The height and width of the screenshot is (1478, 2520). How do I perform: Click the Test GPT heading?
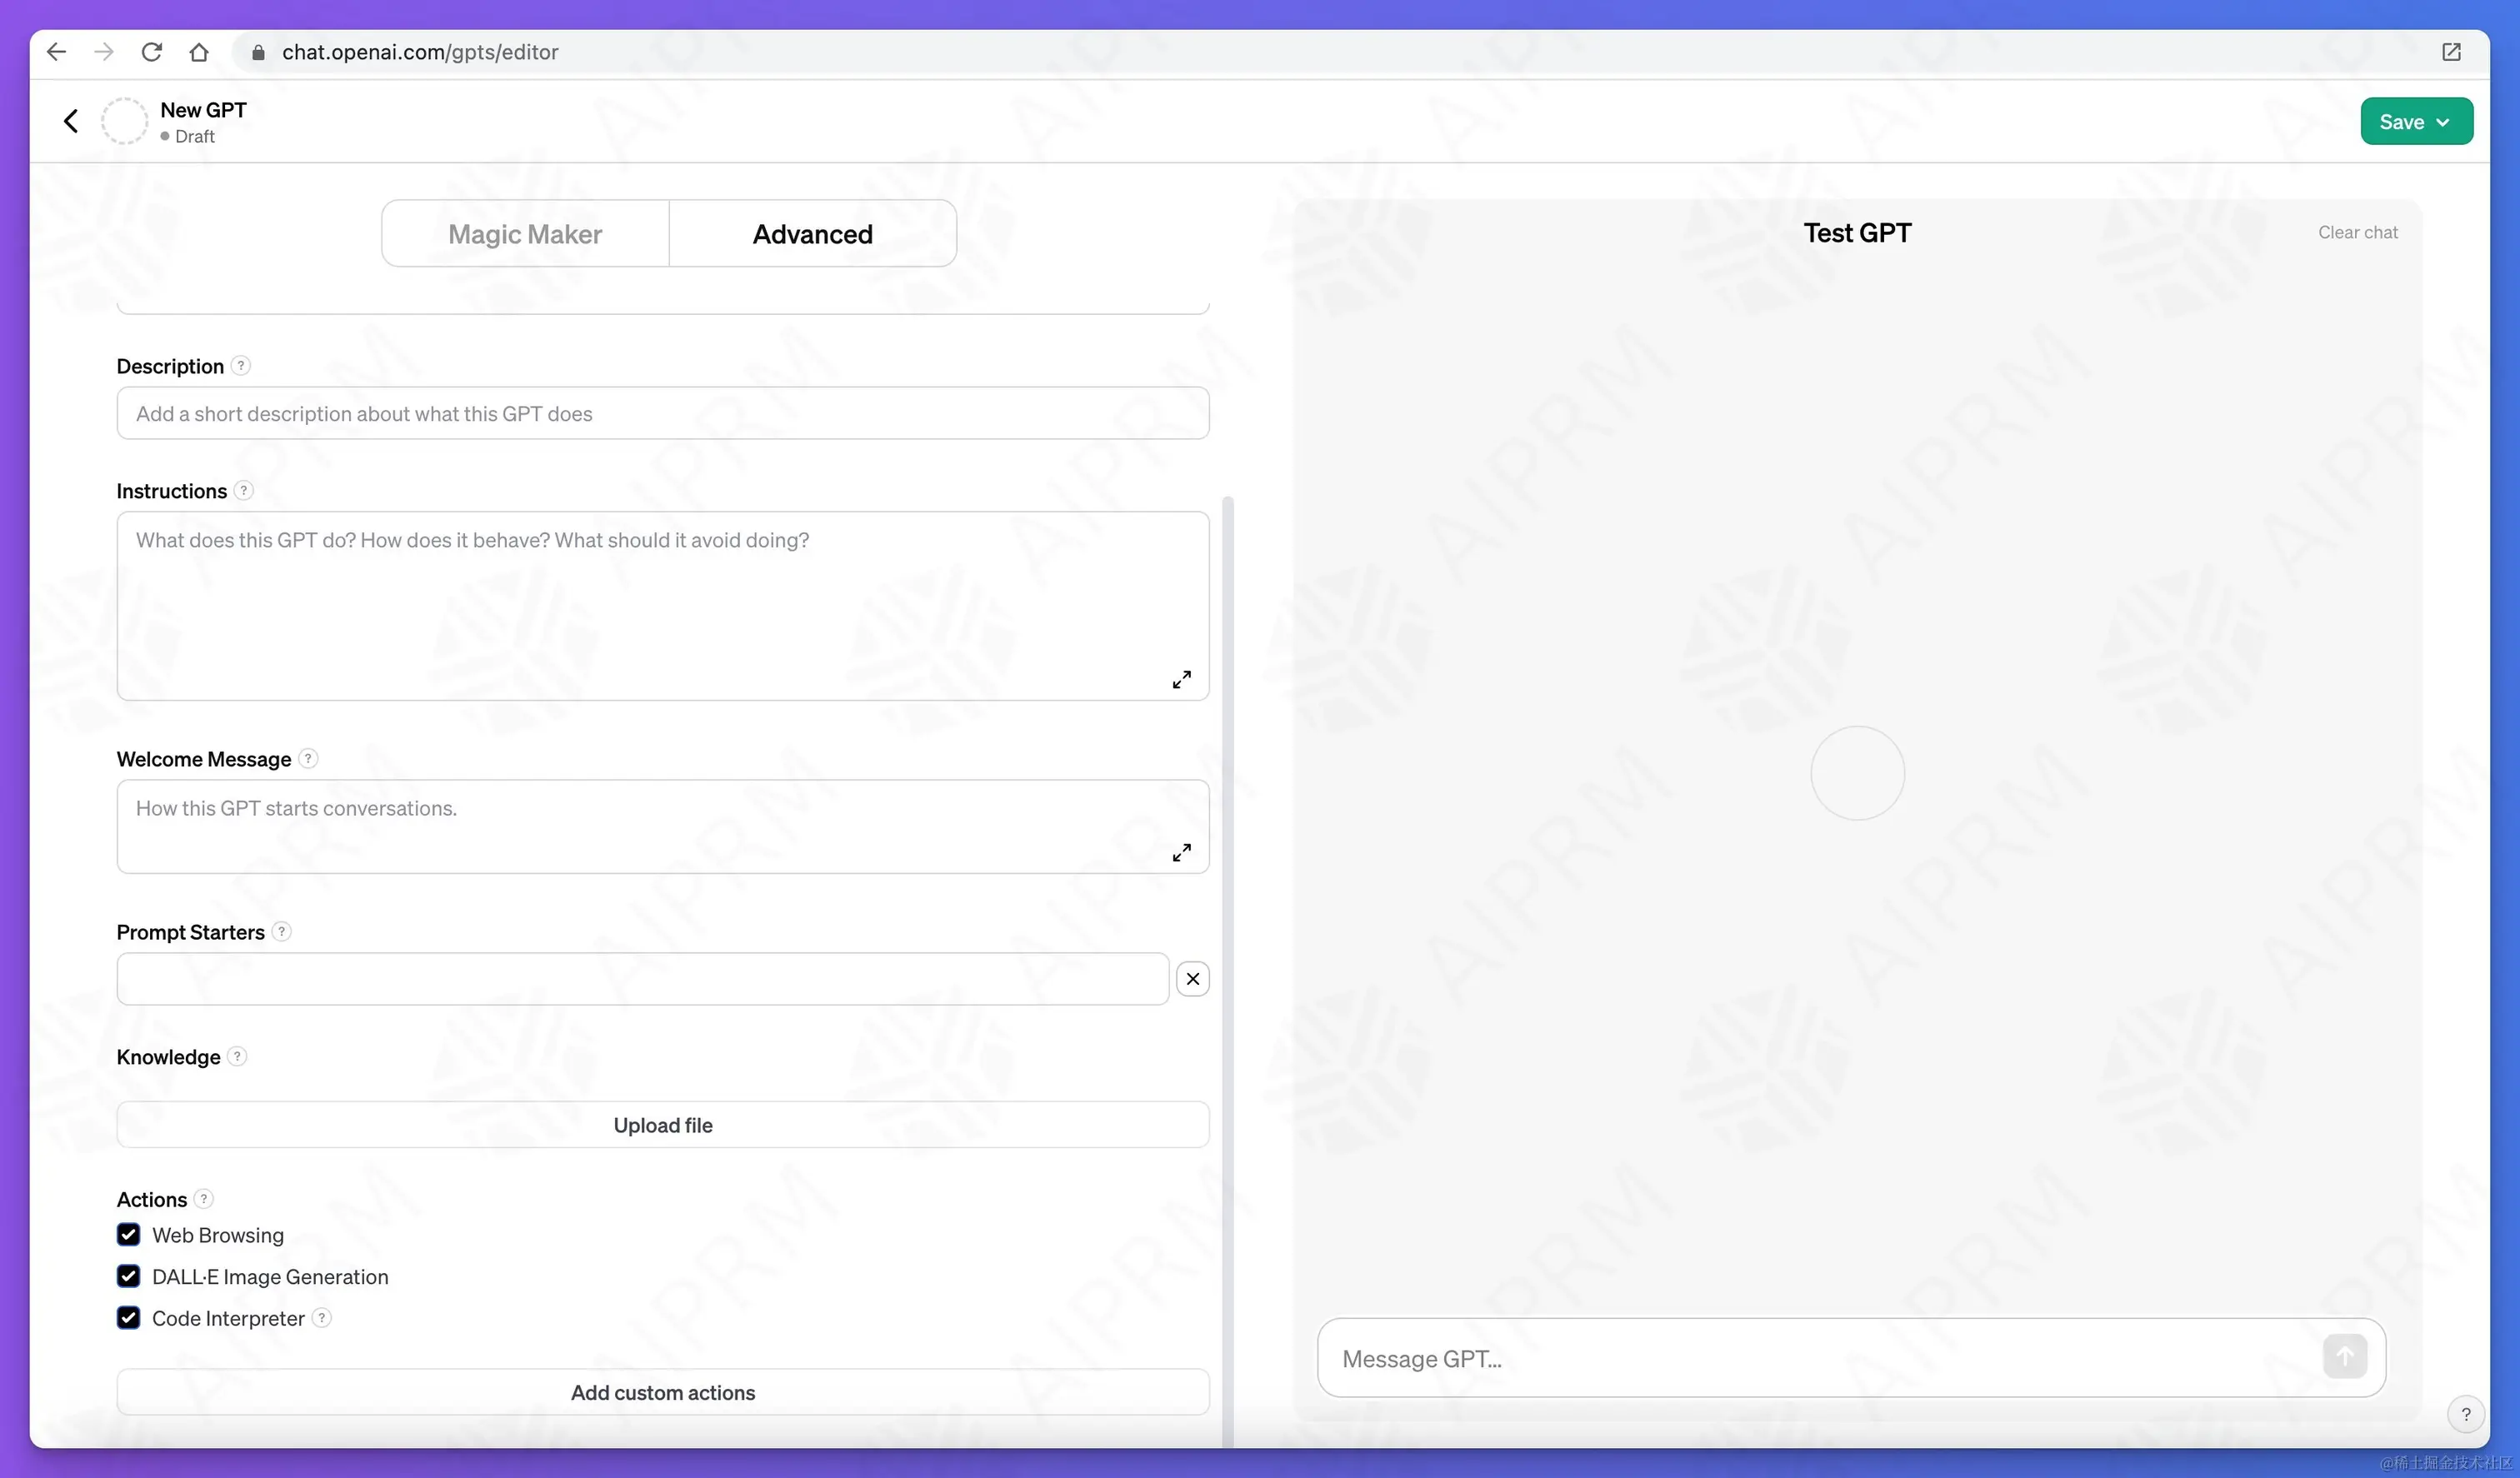[x=1857, y=233]
